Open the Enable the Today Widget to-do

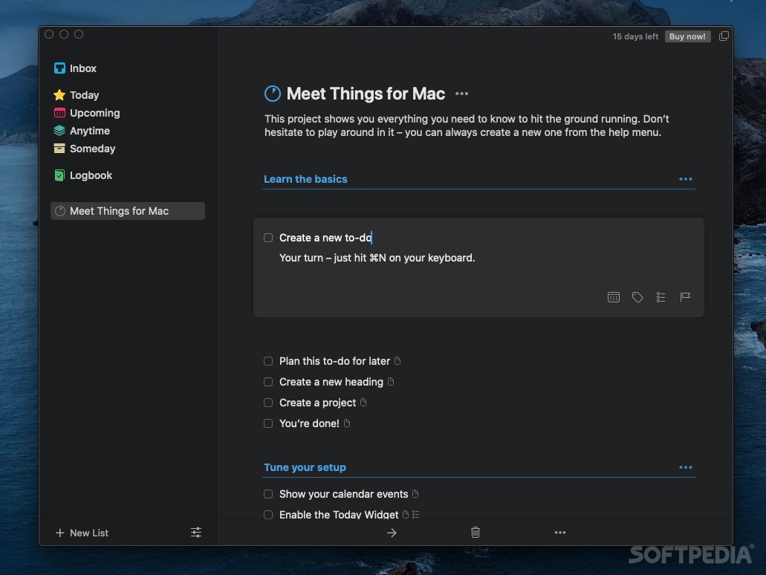pyautogui.click(x=339, y=514)
